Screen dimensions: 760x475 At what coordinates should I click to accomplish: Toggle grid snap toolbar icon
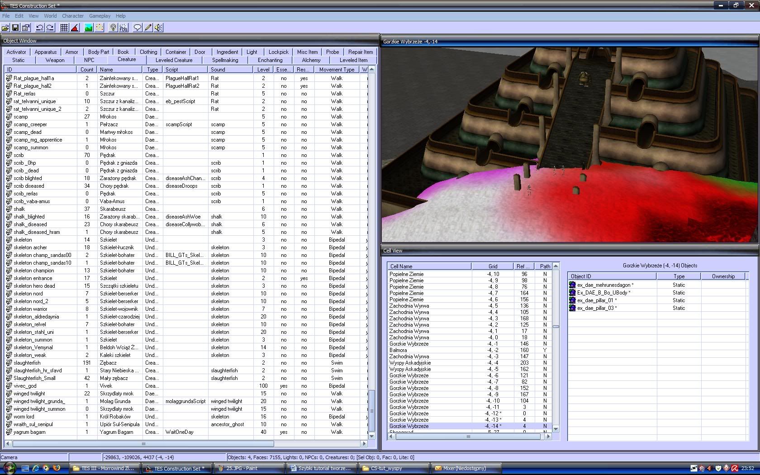(x=64, y=28)
